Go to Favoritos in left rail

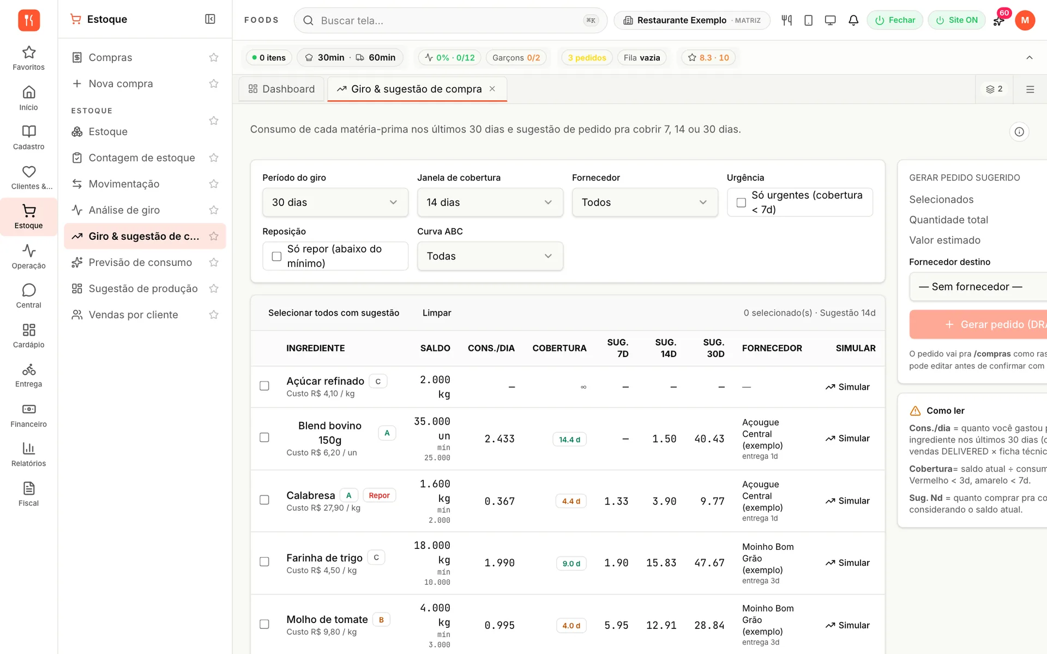coord(29,58)
